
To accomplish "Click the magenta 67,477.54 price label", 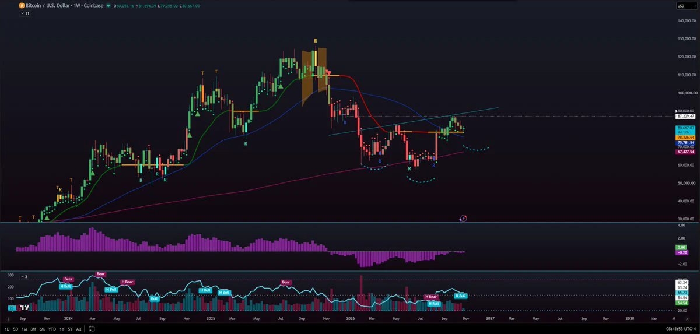I will 685,152.
